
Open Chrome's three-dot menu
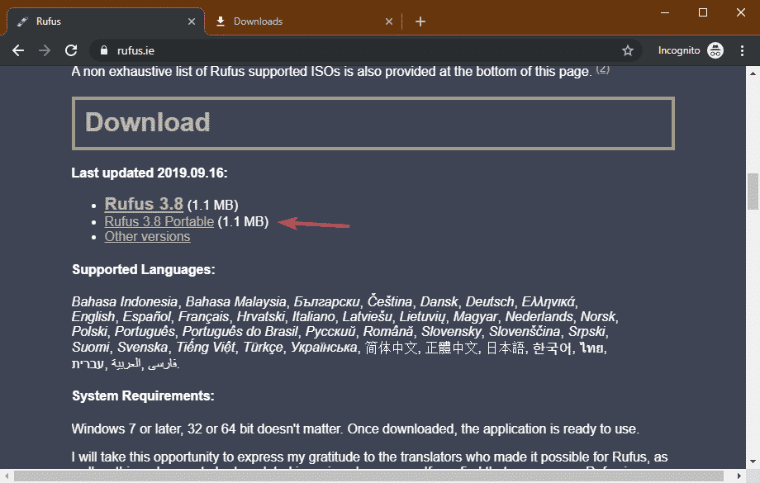[742, 50]
